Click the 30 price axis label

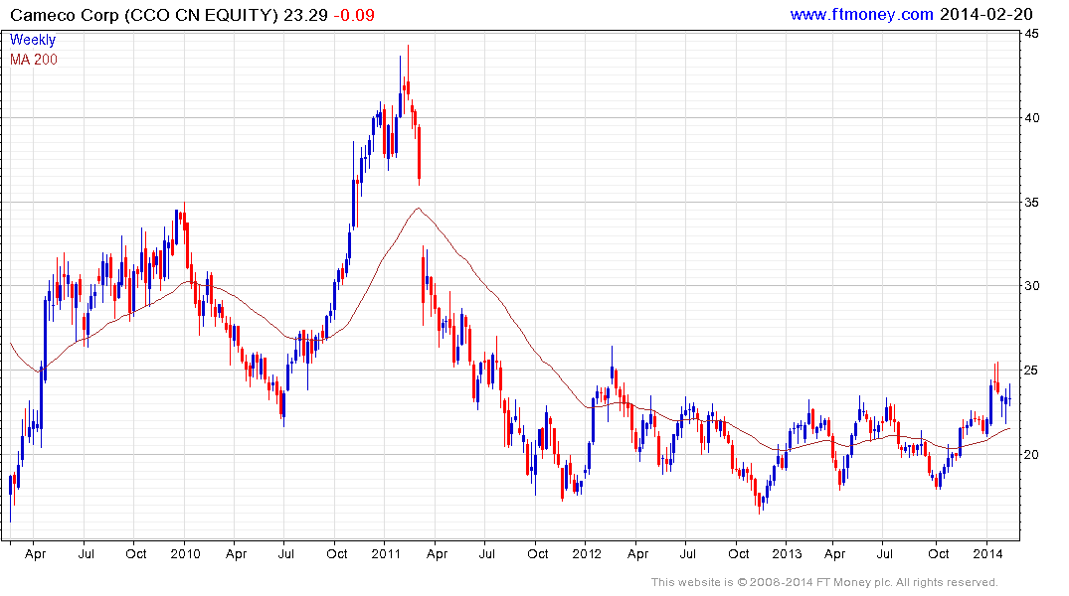(x=1032, y=286)
